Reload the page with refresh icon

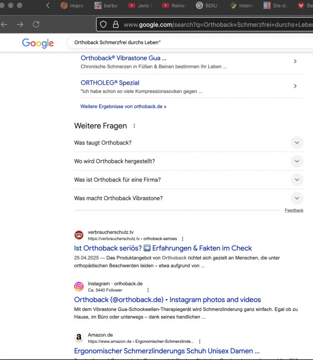pyautogui.click(x=36, y=25)
